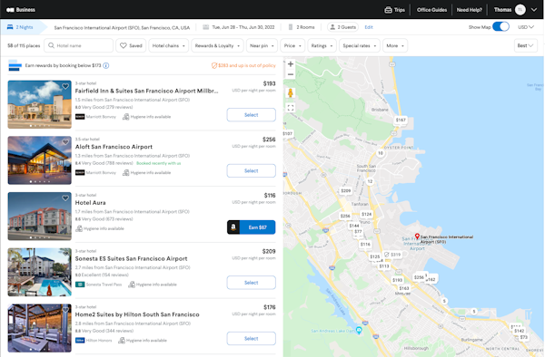The height and width of the screenshot is (357, 545).
Task: Activate the Street View pegman icon
Action: point(291,93)
